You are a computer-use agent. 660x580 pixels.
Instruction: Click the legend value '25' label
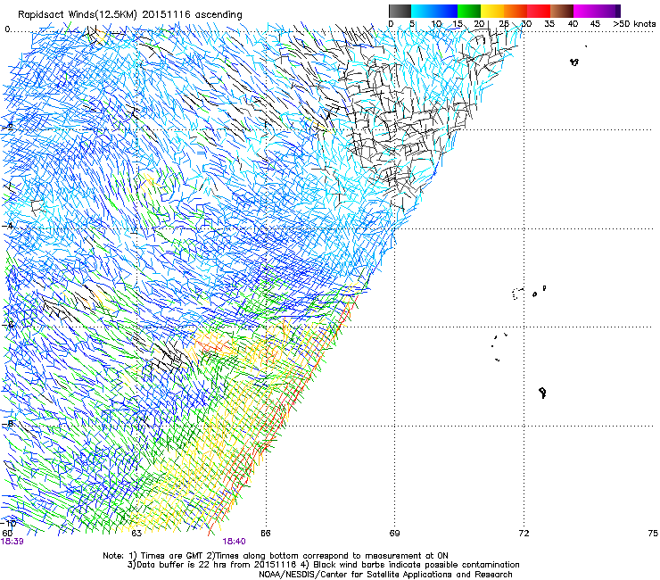coord(504,24)
